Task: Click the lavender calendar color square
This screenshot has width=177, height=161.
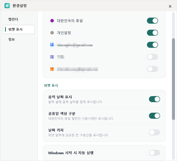Action: coord(52,57)
